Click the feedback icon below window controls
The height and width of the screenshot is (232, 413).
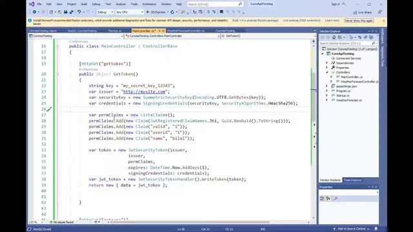coord(379,12)
